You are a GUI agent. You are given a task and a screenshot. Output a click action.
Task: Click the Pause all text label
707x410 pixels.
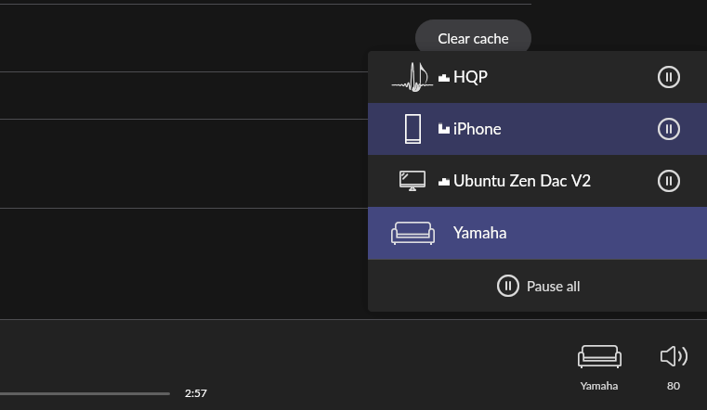pos(553,286)
